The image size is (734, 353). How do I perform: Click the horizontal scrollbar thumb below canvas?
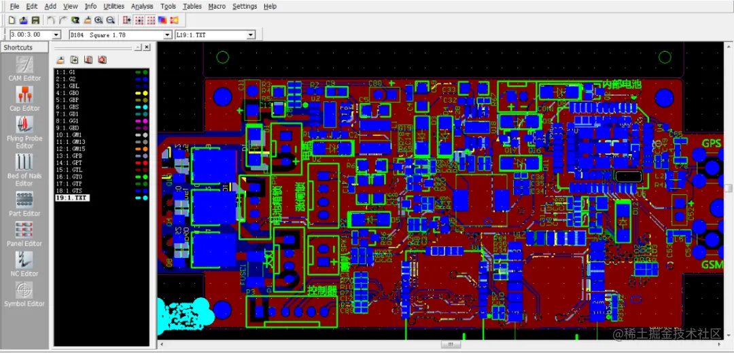(451, 345)
